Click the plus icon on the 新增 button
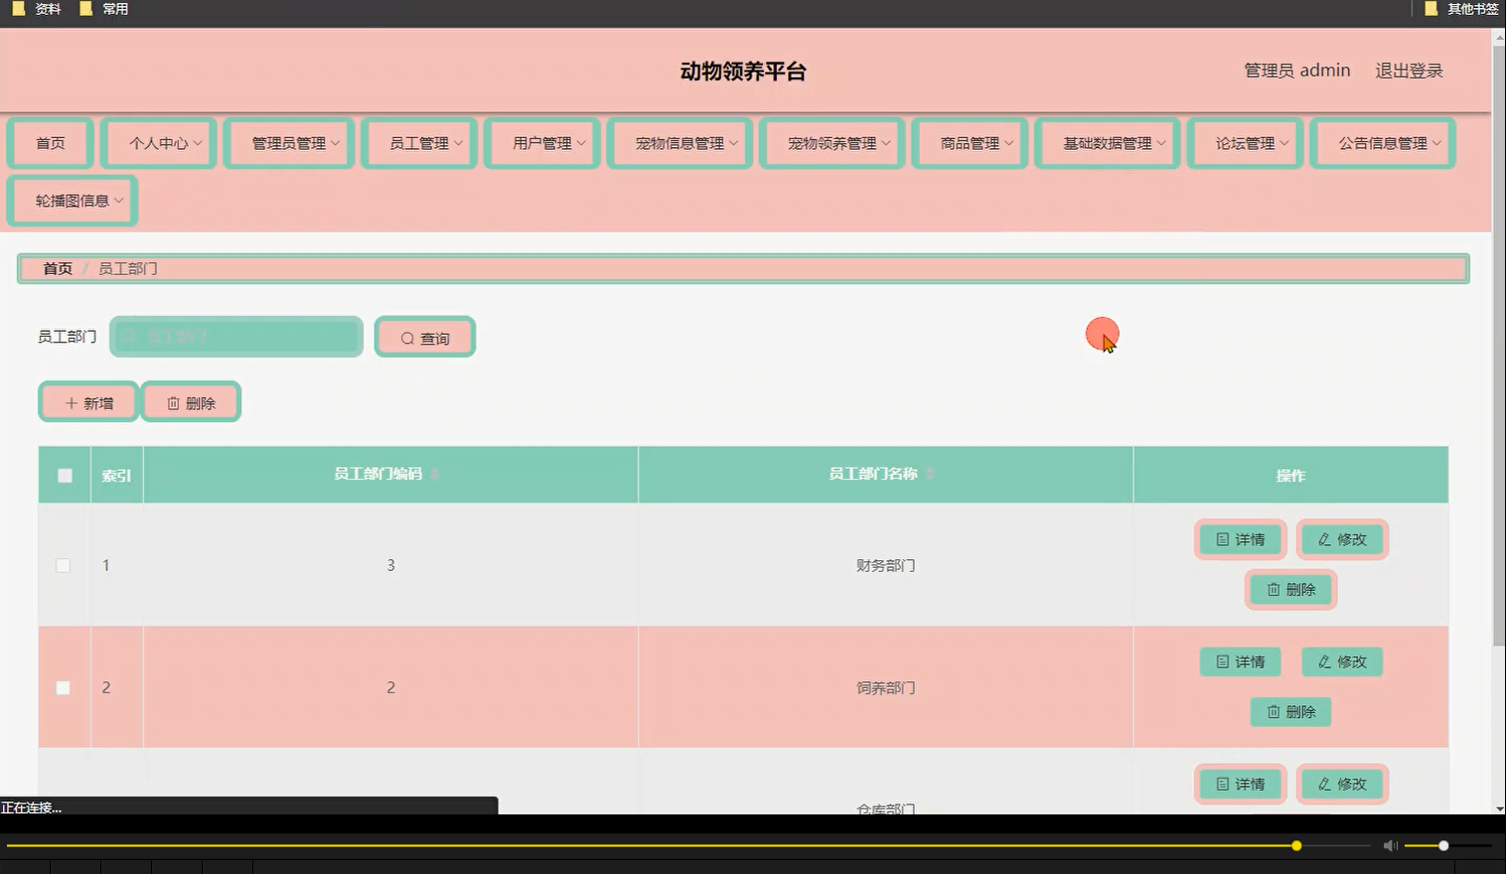1506x874 pixels. (70, 402)
